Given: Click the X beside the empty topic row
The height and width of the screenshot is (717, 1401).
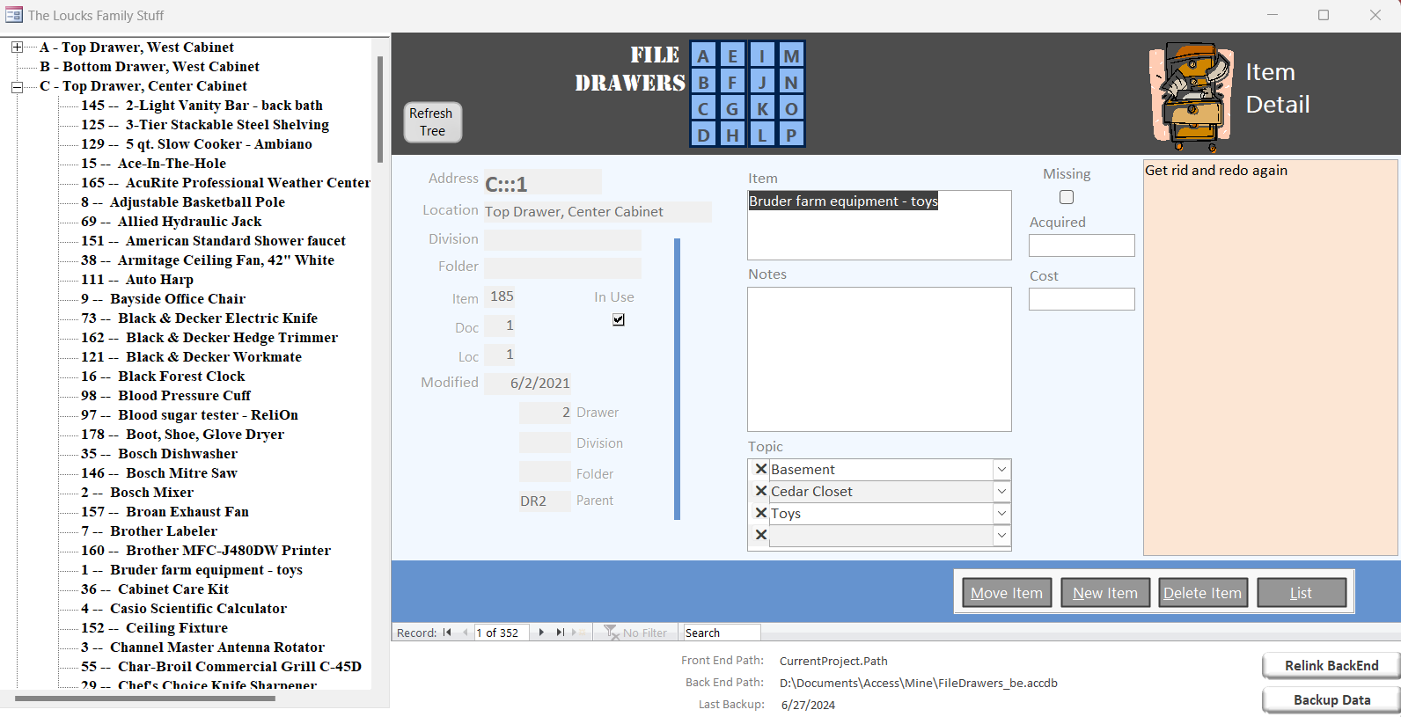Looking at the screenshot, I should 761,535.
